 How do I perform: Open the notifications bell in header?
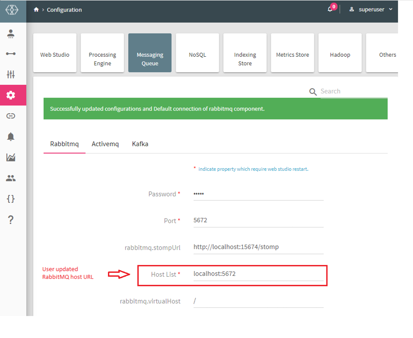(330, 10)
